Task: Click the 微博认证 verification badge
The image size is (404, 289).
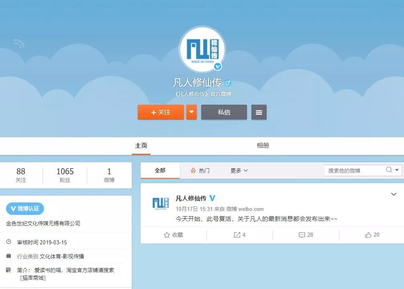Action: (x=25, y=208)
